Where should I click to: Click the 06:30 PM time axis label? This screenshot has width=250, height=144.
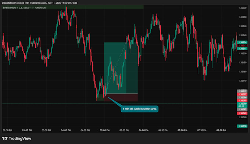pyautogui.click(x=163, y=130)
